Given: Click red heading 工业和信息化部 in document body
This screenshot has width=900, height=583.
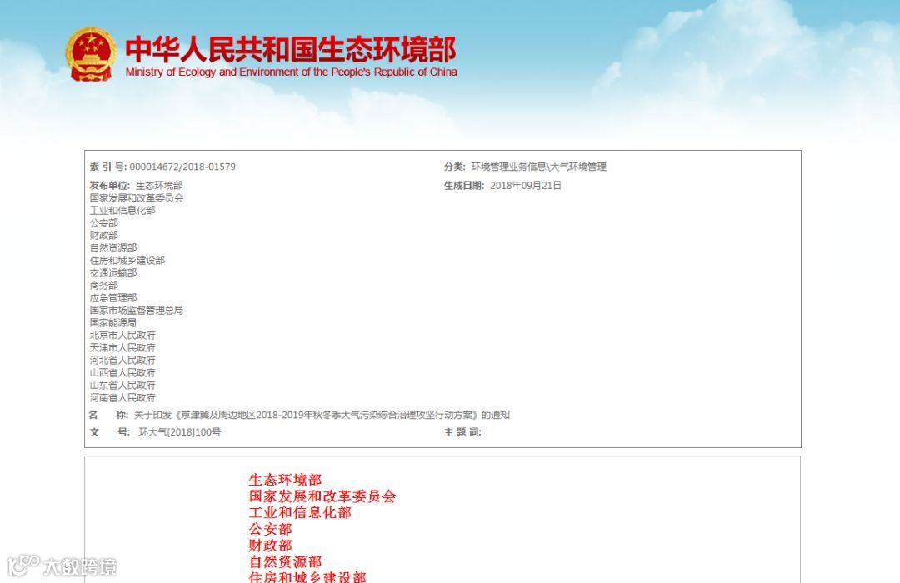Looking at the screenshot, I should click(300, 512).
